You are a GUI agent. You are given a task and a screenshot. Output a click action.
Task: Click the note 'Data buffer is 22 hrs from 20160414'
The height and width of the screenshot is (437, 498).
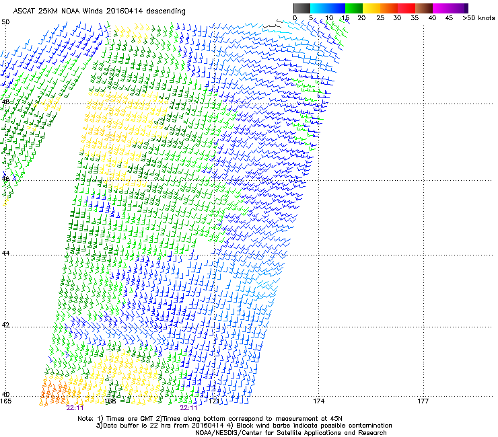(x=164, y=426)
